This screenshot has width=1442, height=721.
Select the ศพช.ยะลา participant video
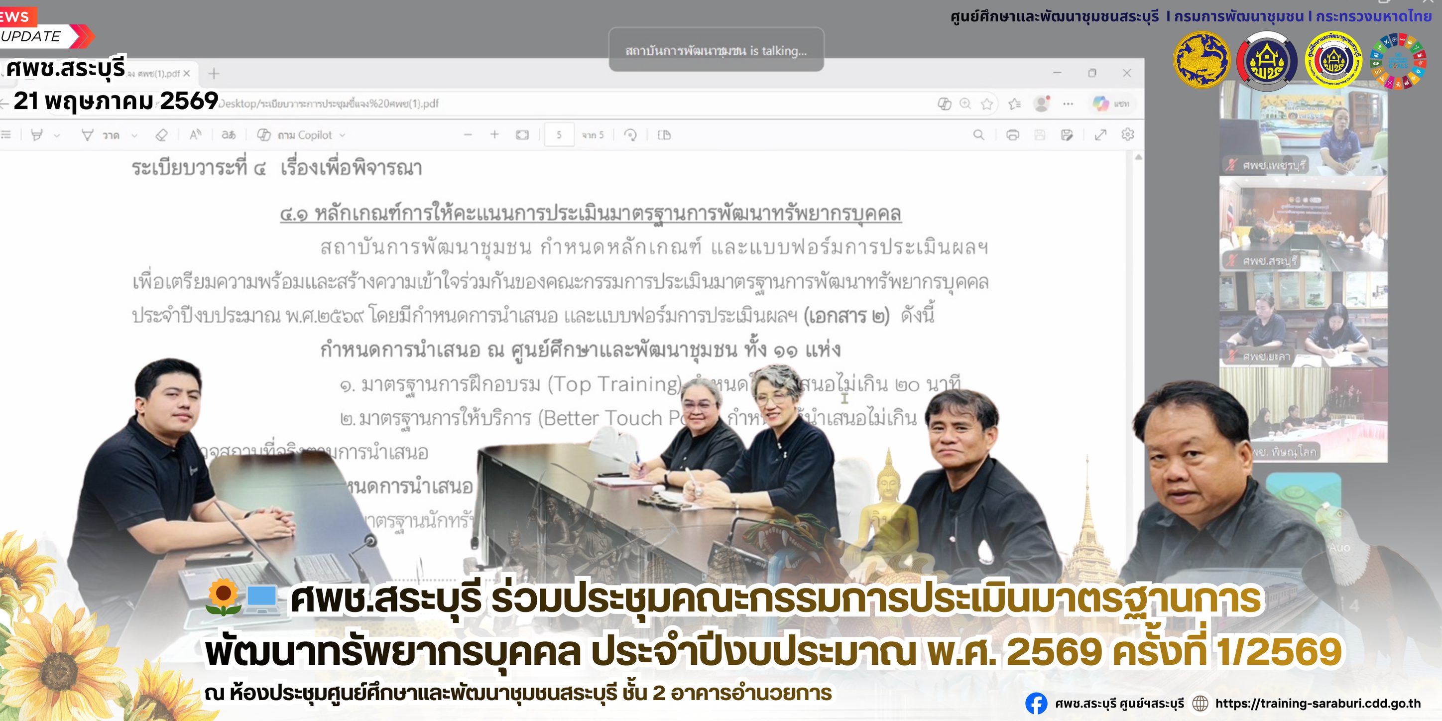(x=1303, y=320)
